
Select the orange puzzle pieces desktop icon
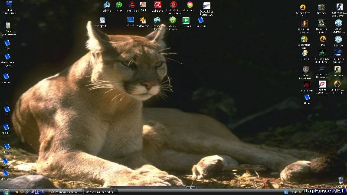click(143, 20)
